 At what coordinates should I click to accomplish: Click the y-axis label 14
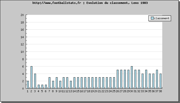(x=22, y=37)
